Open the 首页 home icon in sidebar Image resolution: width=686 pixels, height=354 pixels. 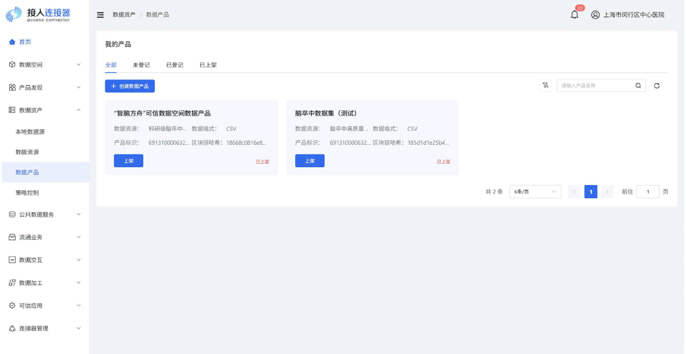(13, 42)
